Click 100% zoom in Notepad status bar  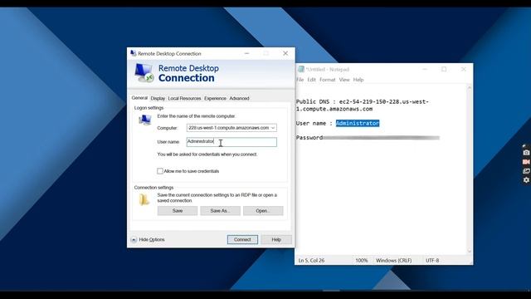click(x=362, y=260)
